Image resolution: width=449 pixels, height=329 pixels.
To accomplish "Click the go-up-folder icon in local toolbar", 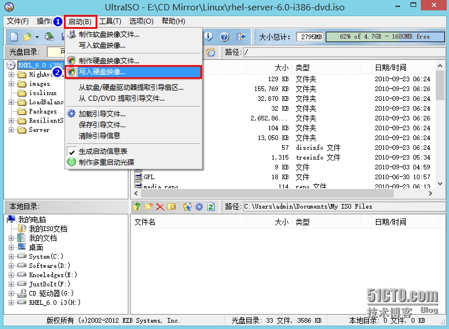I will pyautogui.click(x=137, y=206).
